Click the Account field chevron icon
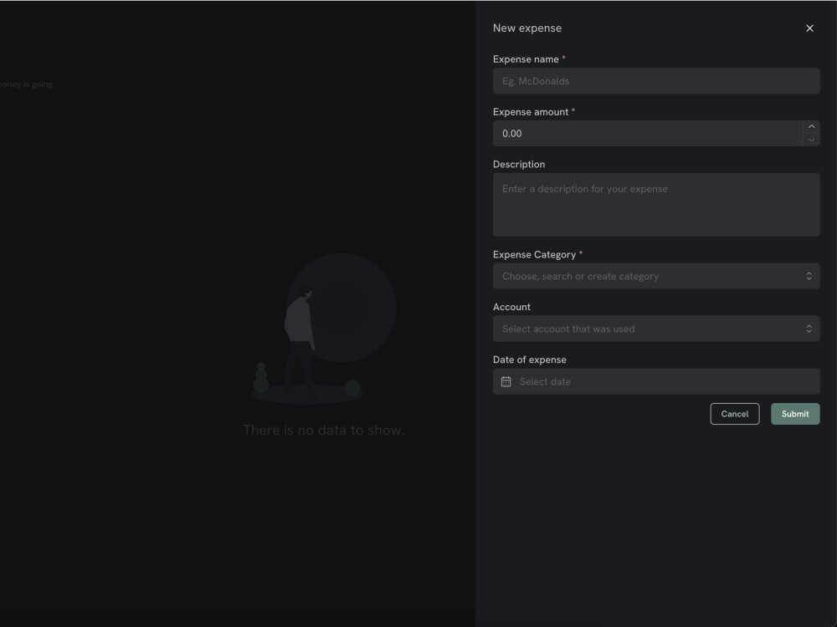Screen dimensions: 837x627 pyautogui.click(x=809, y=329)
